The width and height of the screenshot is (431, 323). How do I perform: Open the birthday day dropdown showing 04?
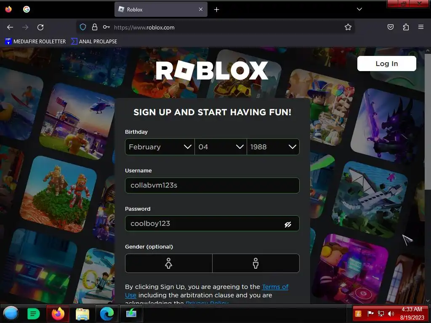(221, 147)
